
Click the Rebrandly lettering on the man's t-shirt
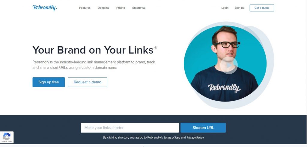pyautogui.click(x=224, y=88)
